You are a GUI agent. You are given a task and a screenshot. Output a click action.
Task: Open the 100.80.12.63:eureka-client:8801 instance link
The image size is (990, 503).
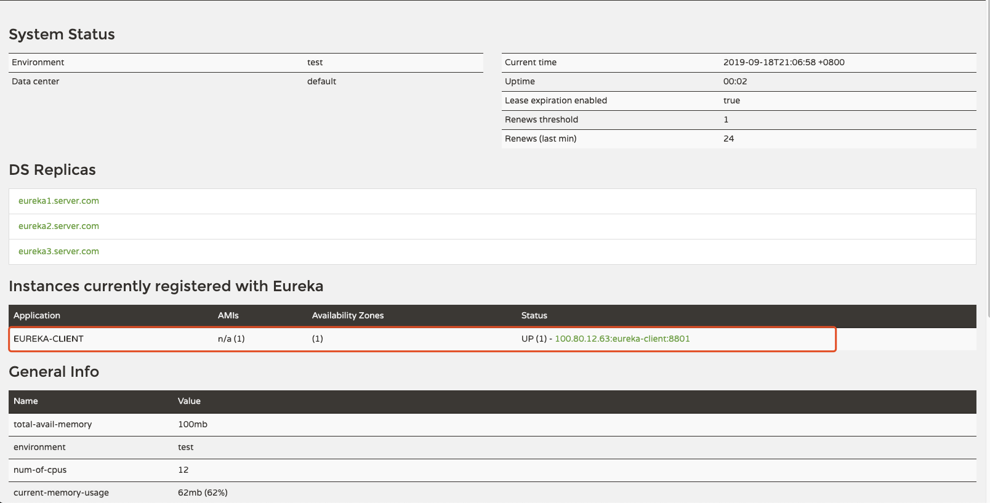622,339
